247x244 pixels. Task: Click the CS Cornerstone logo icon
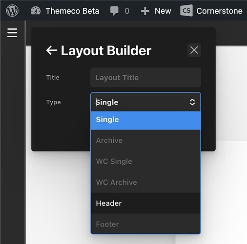pyautogui.click(x=186, y=11)
